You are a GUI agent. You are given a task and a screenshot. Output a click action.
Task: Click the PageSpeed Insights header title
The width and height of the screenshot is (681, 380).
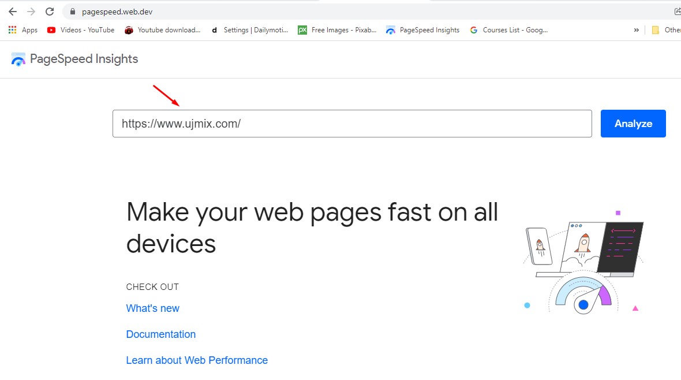click(x=84, y=59)
